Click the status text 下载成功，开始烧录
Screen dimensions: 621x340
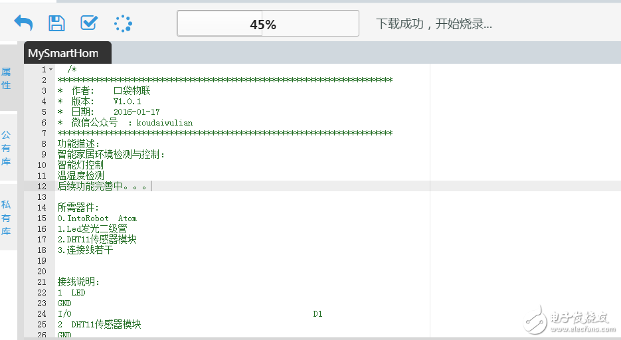click(434, 25)
